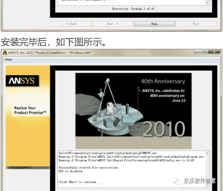Click the log line ending in AnsConfigIcepak.exe
The height and width of the screenshot is (191, 223).
131,157
